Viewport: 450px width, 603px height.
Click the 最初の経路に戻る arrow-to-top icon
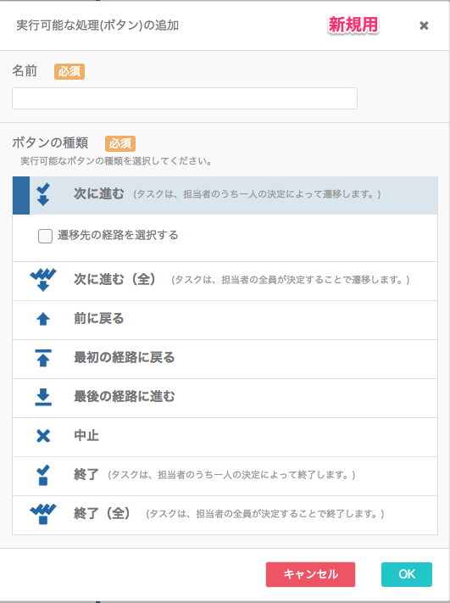(43, 358)
